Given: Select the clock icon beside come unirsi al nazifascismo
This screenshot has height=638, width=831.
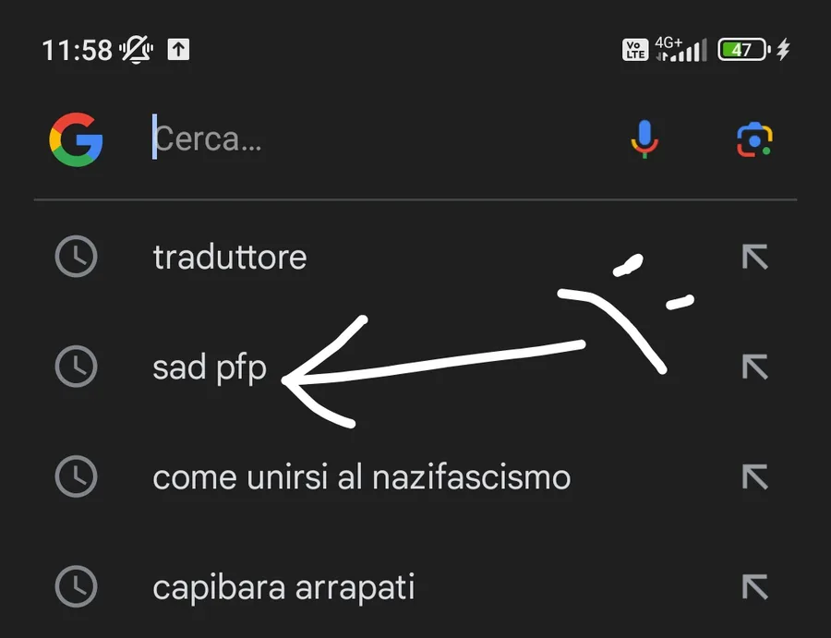Looking at the screenshot, I should click(x=77, y=477).
